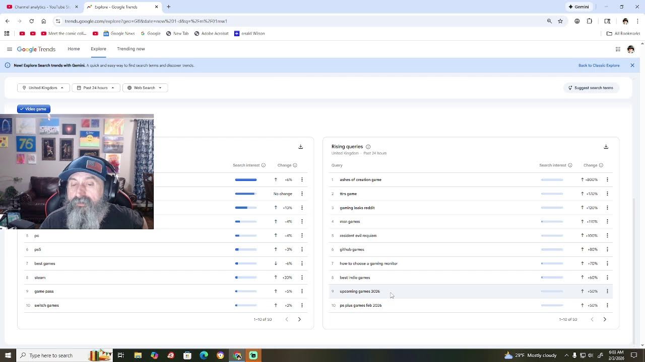Image resolution: width=645 pixels, height=362 pixels.
Task: Show Search interest info in Rising queries
Action: [x=570, y=165]
